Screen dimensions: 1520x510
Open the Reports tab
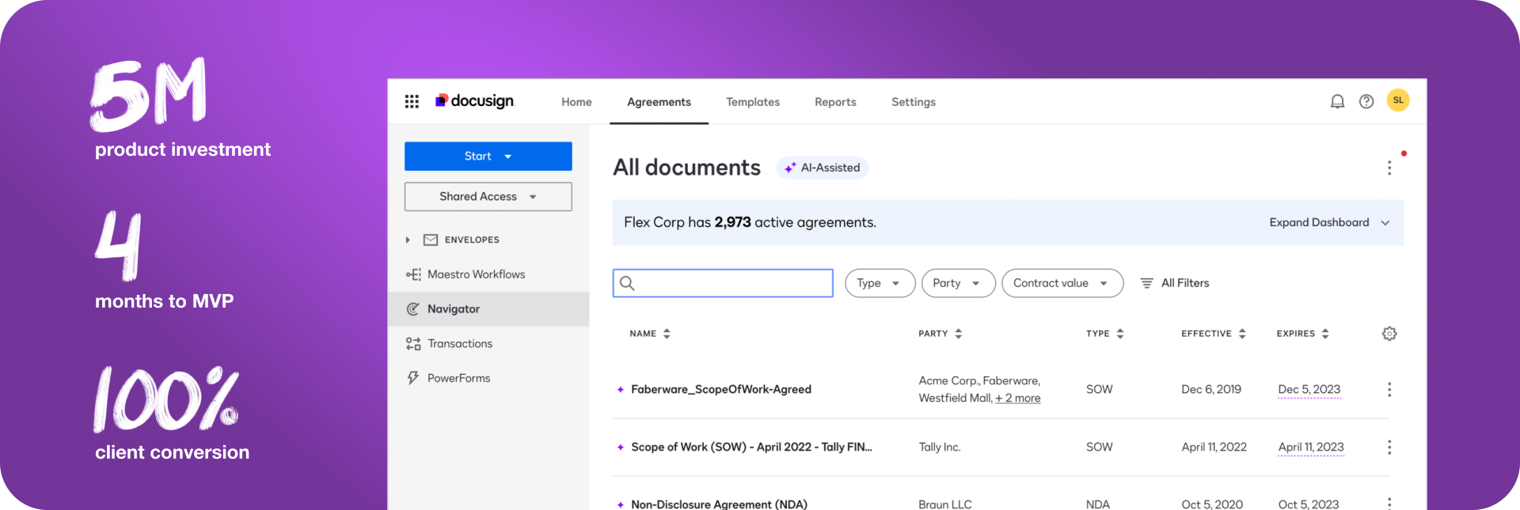point(835,102)
